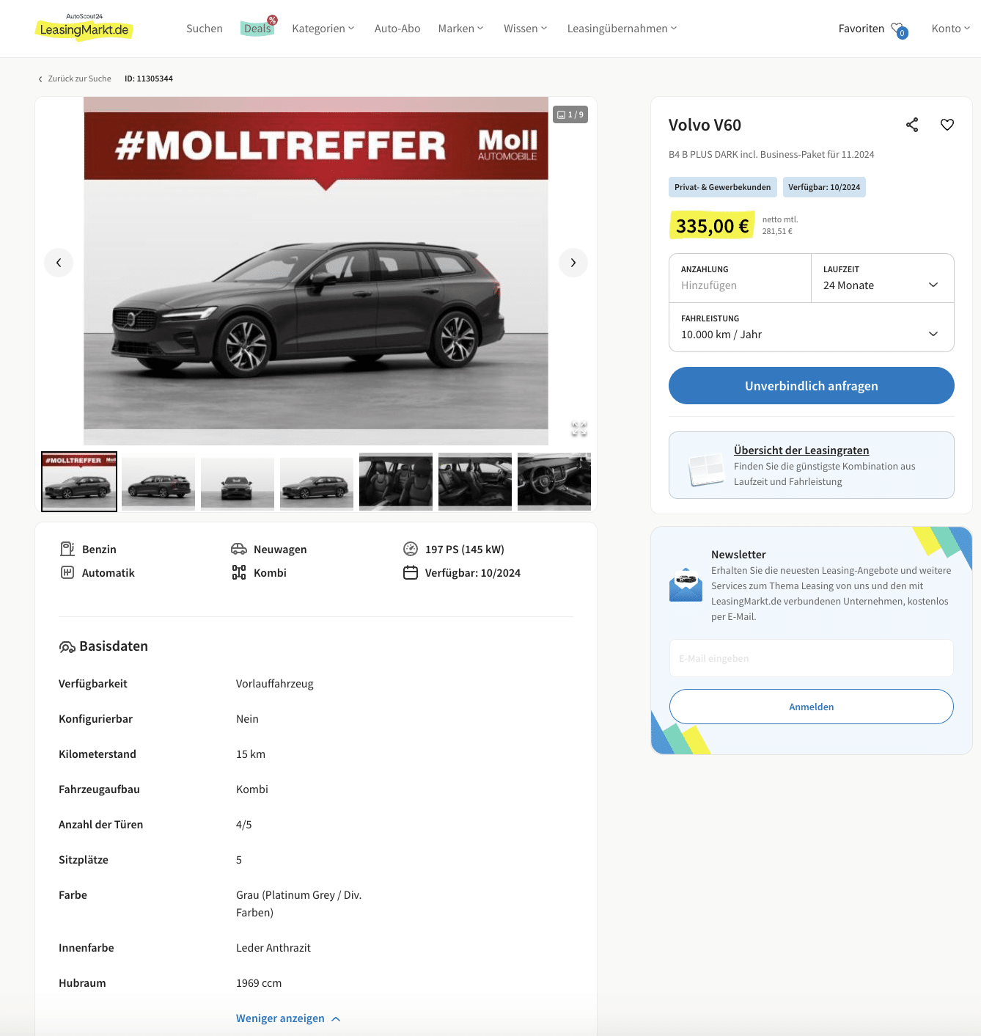Open Übersicht der Leasingraten link
Viewport: 981px width, 1036px height.
pyautogui.click(x=801, y=450)
